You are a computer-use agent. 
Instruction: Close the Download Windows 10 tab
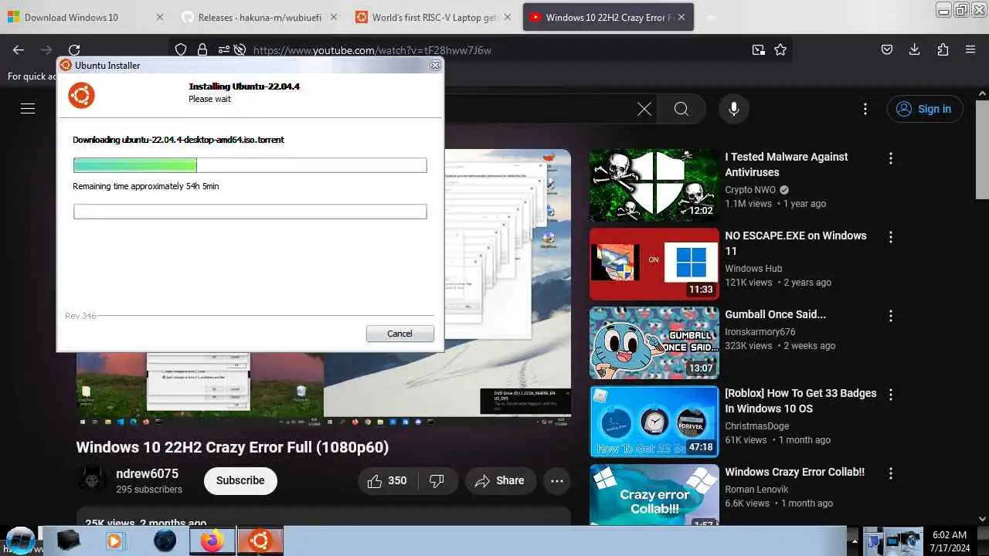click(160, 17)
